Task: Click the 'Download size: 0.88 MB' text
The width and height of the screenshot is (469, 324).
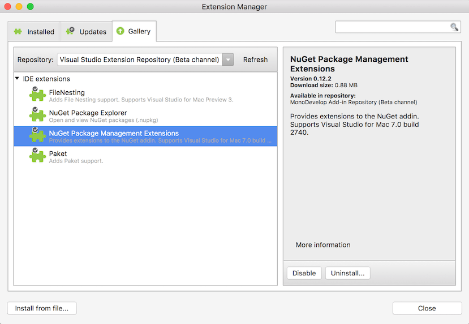Action: pyautogui.click(x=324, y=86)
